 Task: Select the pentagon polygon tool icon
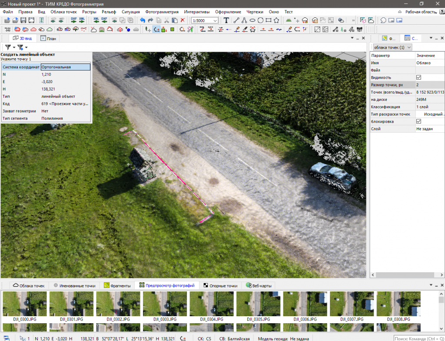(276, 20)
